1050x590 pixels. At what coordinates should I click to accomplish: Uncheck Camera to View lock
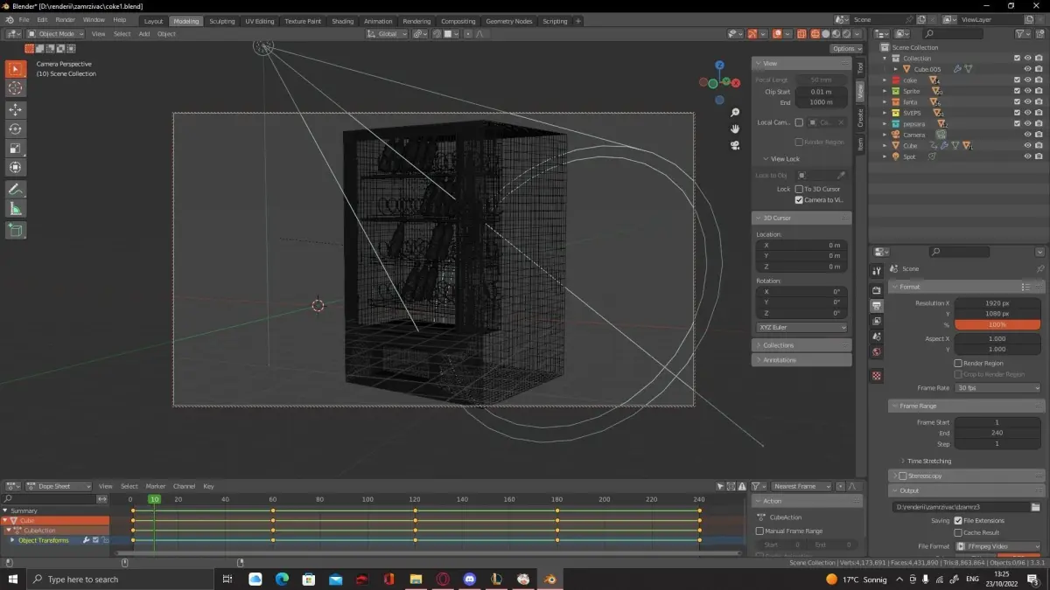pyautogui.click(x=798, y=200)
